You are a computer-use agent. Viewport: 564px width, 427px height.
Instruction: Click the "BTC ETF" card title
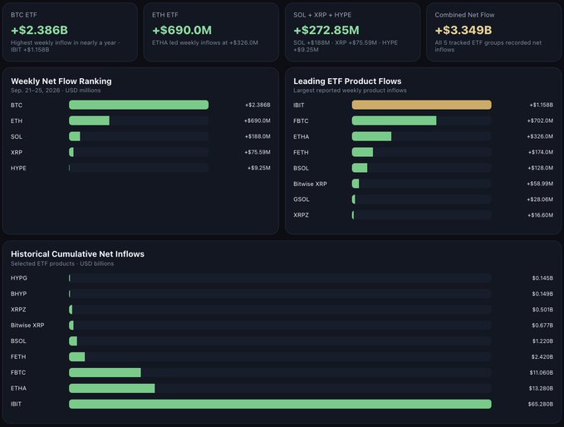(x=23, y=15)
